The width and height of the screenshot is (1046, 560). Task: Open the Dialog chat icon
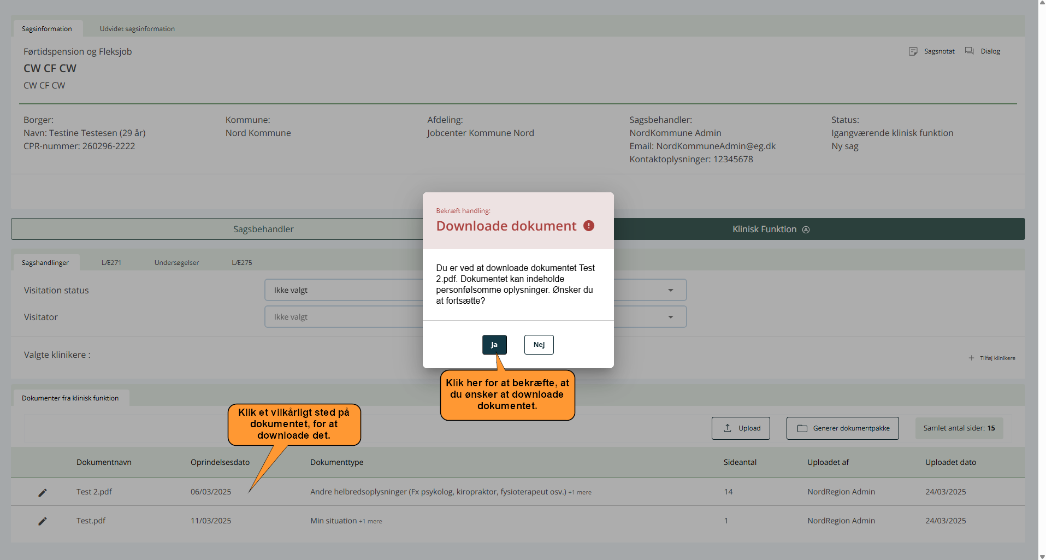(x=970, y=51)
